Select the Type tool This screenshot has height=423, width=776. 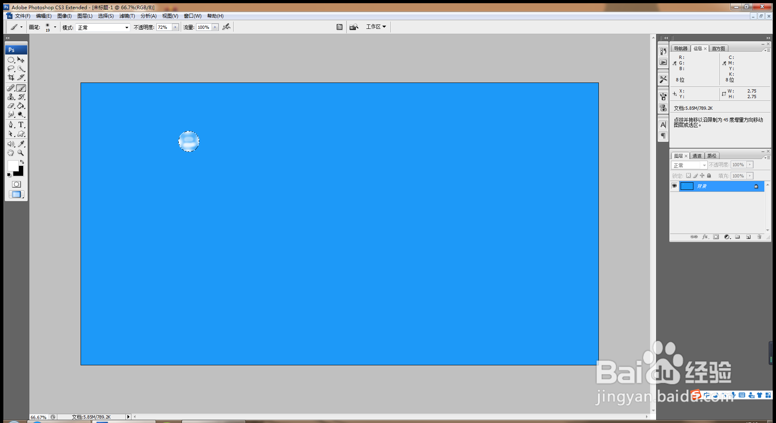click(x=21, y=125)
